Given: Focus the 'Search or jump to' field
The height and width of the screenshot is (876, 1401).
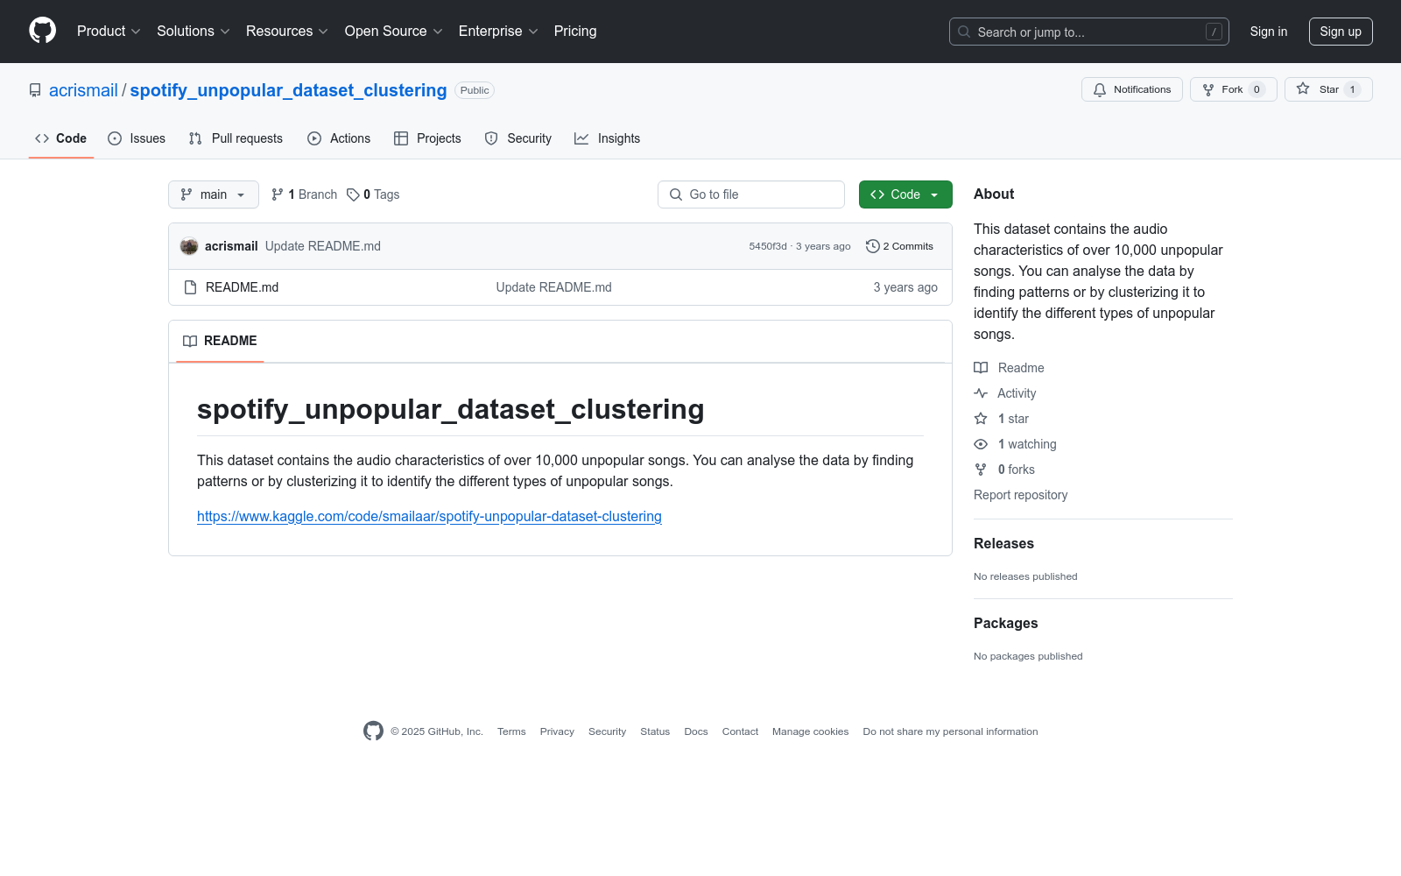Looking at the screenshot, I should 1089,32.
